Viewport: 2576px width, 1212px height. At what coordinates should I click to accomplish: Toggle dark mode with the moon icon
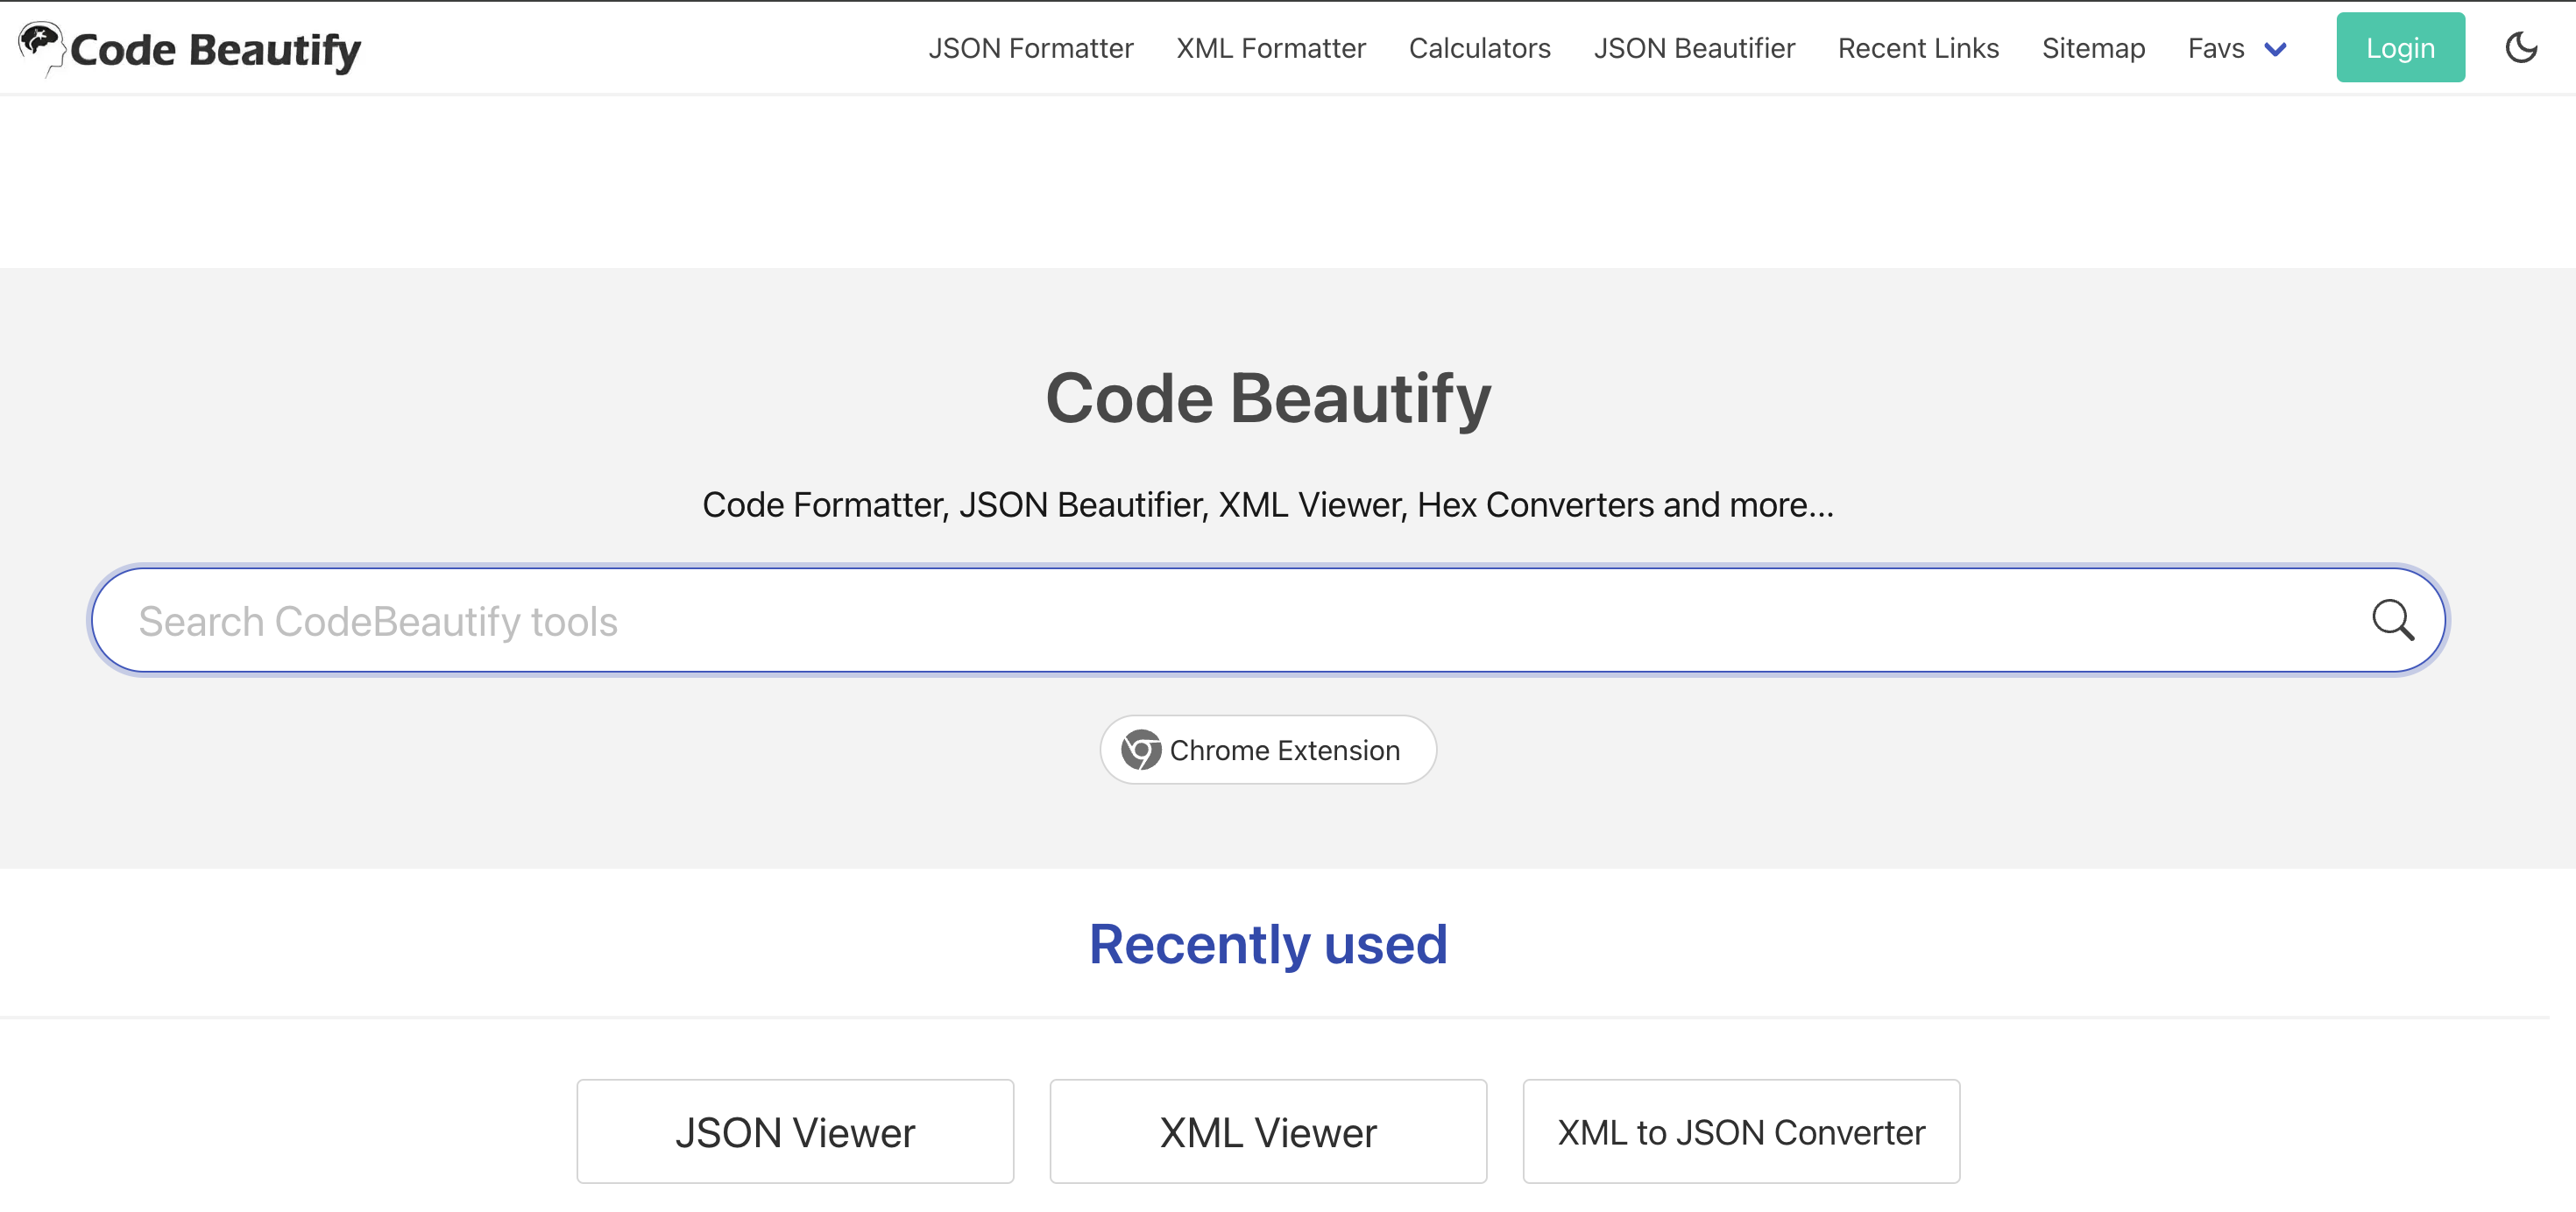(x=2521, y=47)
